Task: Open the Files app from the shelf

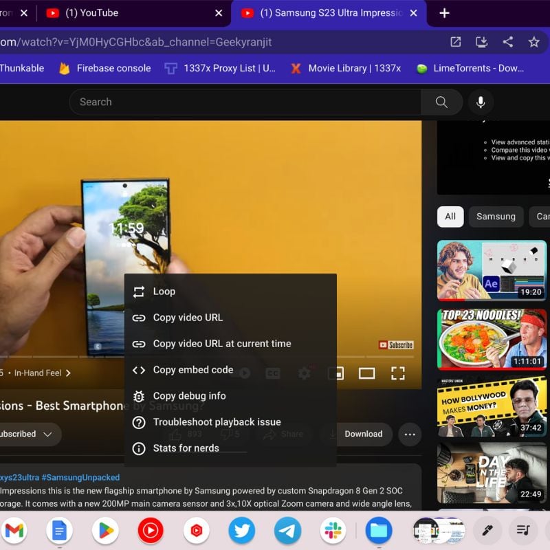Action: click(x=379, y=530)
